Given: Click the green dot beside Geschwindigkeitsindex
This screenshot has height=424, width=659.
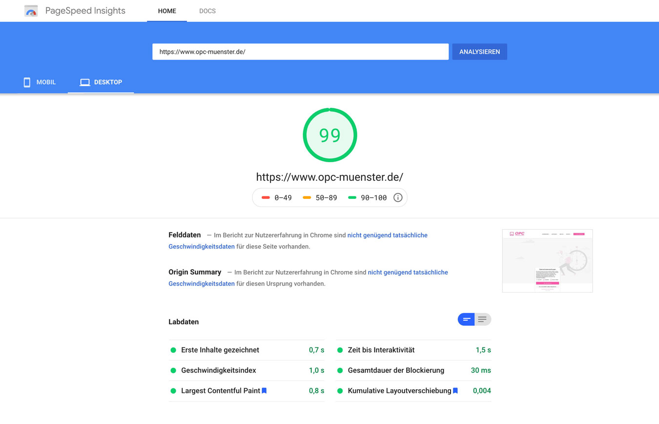Looking at the screenshot, I should pos(173,371).
